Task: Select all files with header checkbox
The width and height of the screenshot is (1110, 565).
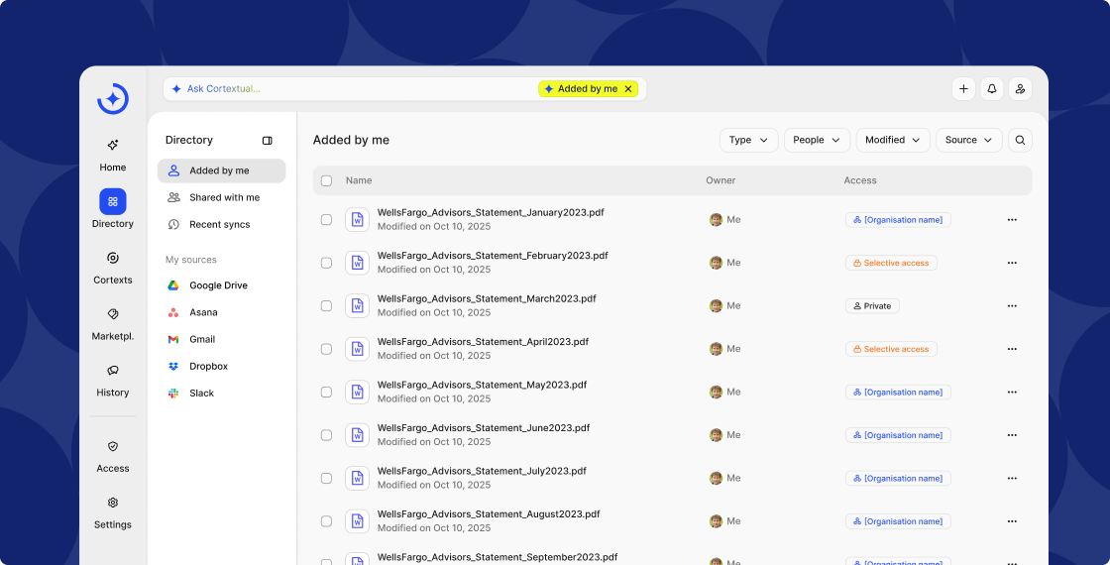Action: point(326,181)
